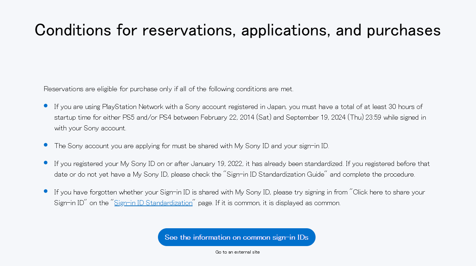Click the words "PlayStation Network" in the first bullet

tap(133, 107)
